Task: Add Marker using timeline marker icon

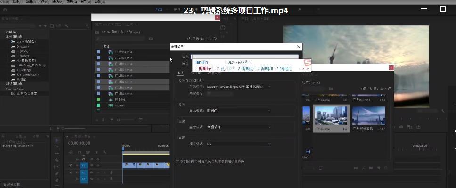Action: [96, 152]
